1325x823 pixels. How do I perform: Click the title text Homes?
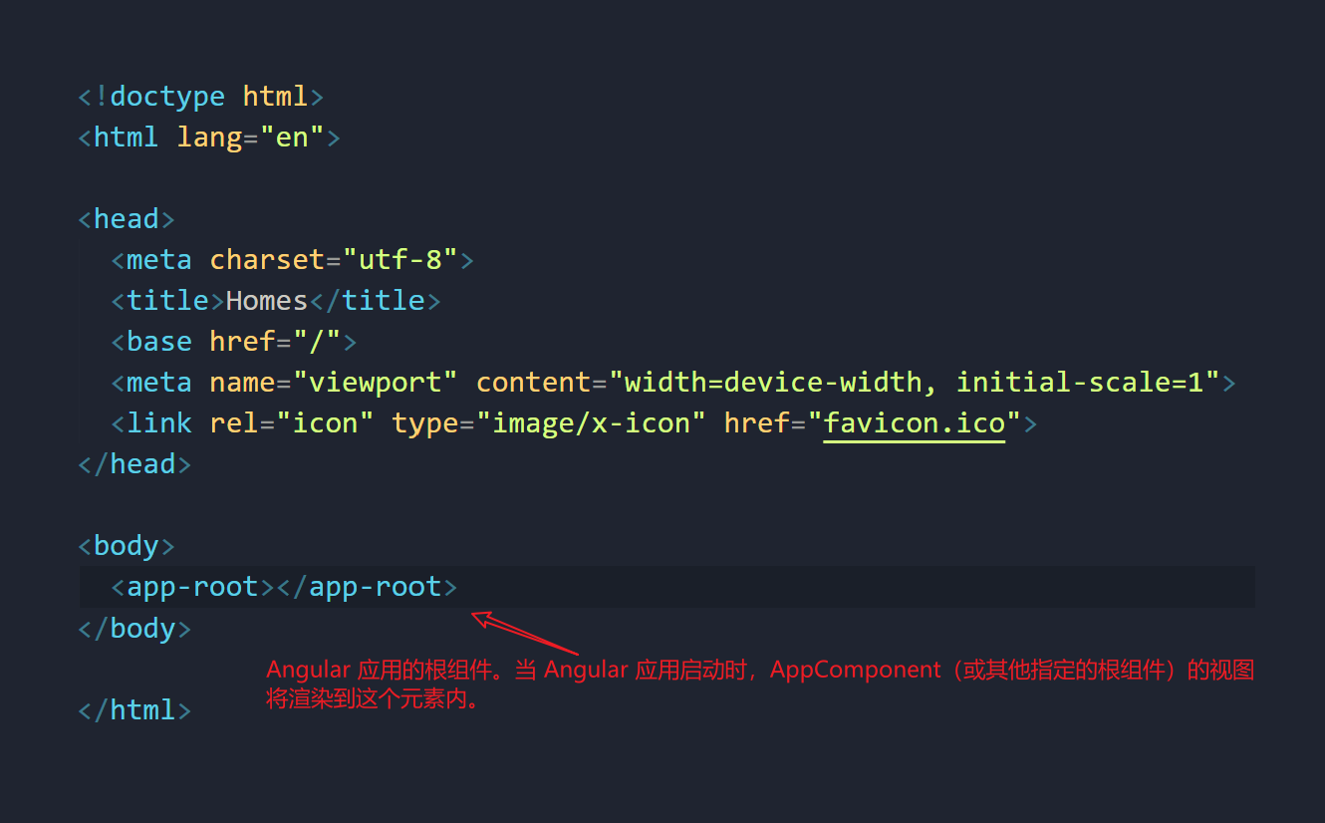tap(267, 301)
